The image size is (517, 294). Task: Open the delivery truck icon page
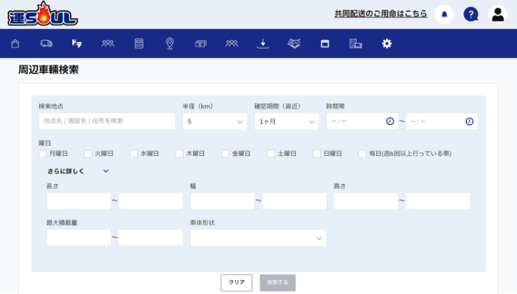pos(45,43)
